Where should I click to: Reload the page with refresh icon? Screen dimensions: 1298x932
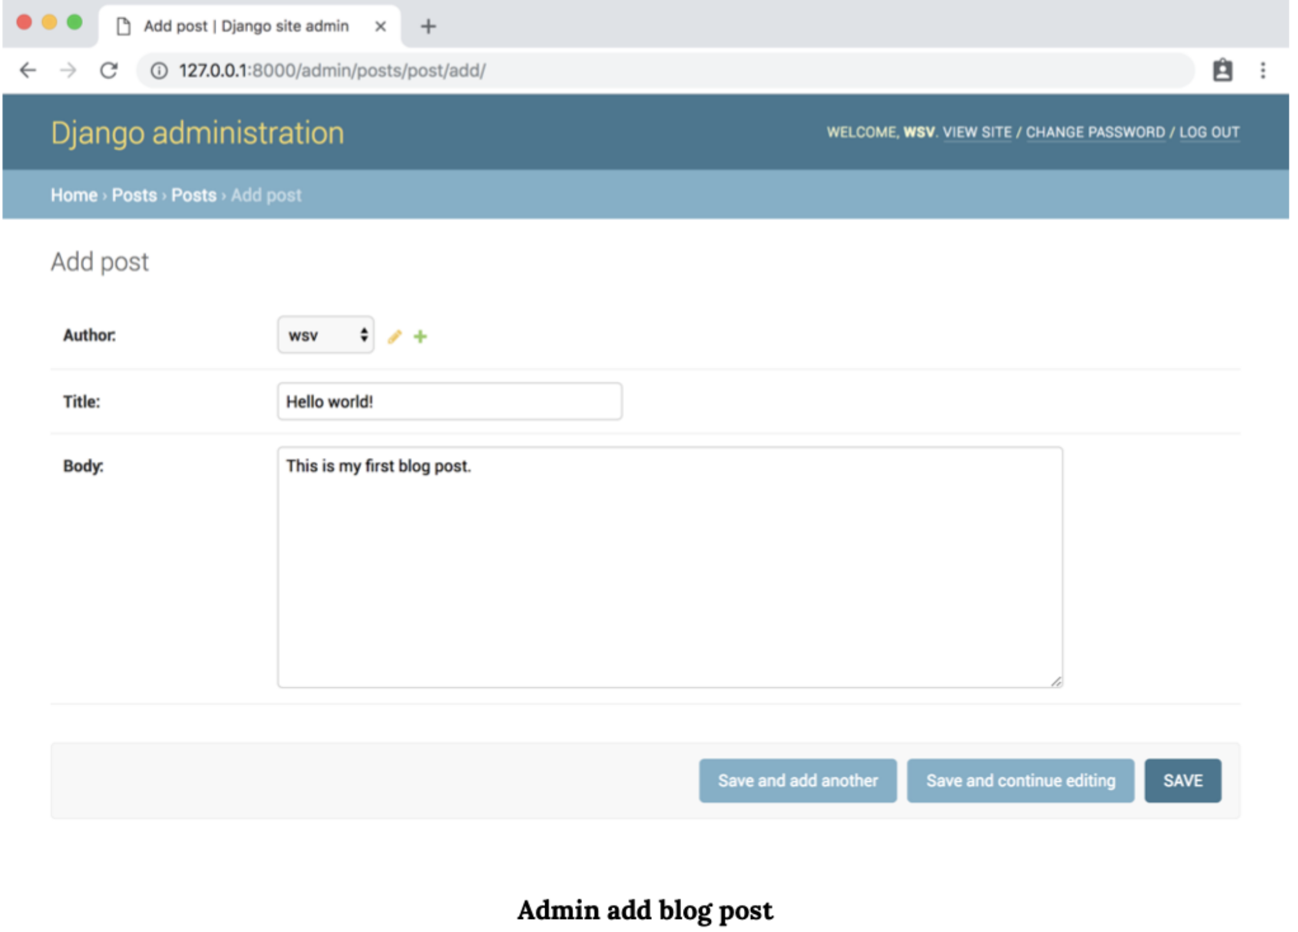[109, 71]
